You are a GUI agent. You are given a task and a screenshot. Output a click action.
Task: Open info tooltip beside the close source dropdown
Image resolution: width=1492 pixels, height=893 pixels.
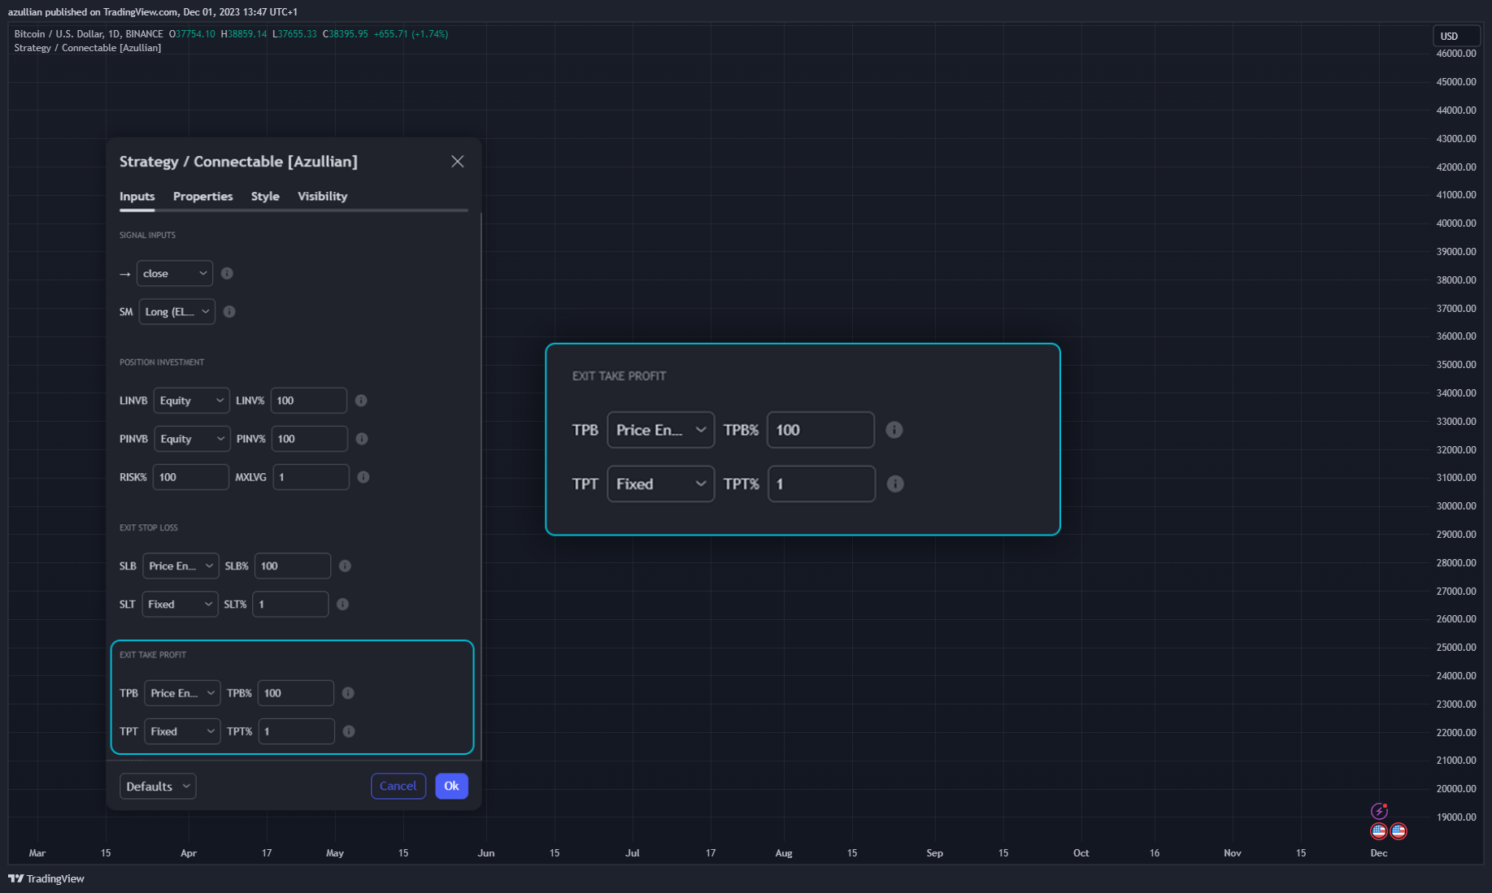pos(227,273)
